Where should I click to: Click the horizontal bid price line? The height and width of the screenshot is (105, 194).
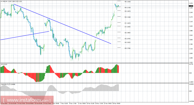(x=95, y=6)
